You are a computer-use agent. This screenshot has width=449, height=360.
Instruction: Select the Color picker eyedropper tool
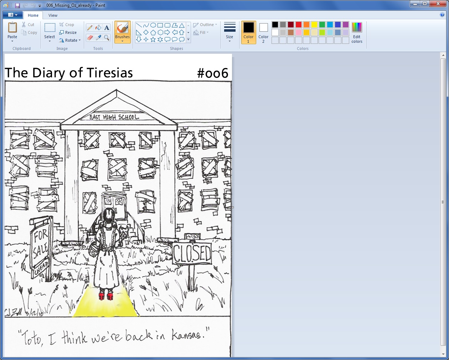pyautogui.click(x=98, y=37)
